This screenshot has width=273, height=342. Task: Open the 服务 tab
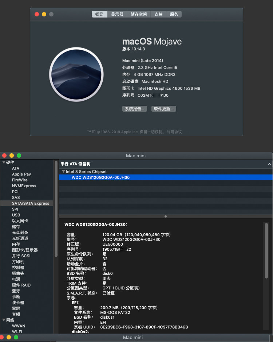click(x=174, y=14)
